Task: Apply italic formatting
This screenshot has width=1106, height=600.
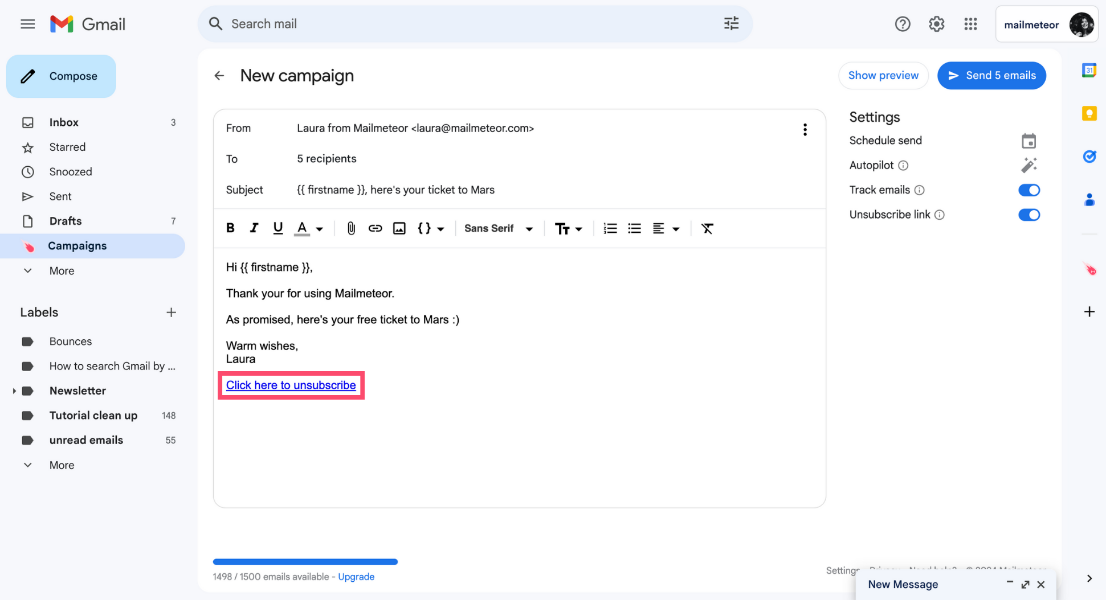Action: tap(254, 228)
